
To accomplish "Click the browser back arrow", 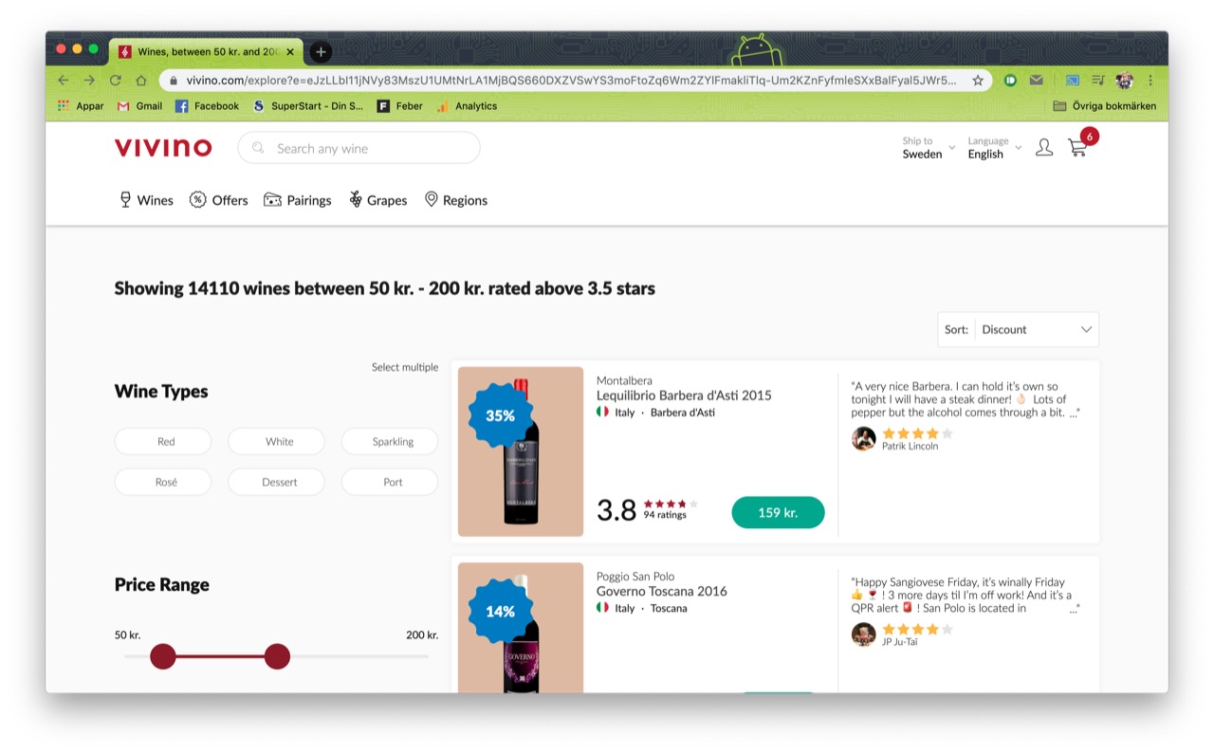I will (64, 81).
